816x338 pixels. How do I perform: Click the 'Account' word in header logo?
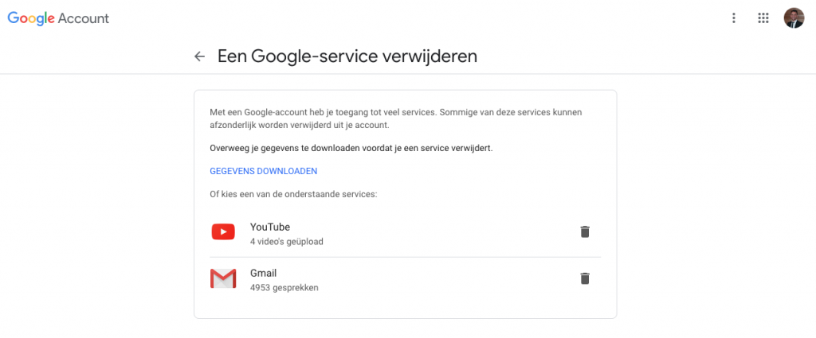[x=83, y=18]
